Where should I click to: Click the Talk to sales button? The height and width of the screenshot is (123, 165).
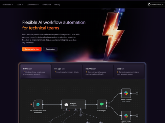pos(50,49)
